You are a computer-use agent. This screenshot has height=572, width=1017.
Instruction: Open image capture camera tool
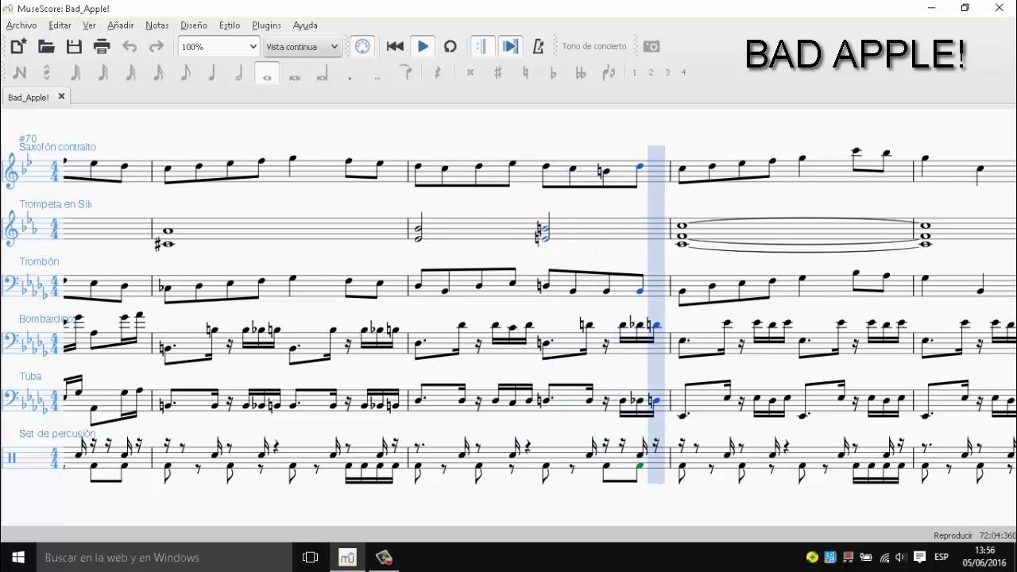point(652,46)
